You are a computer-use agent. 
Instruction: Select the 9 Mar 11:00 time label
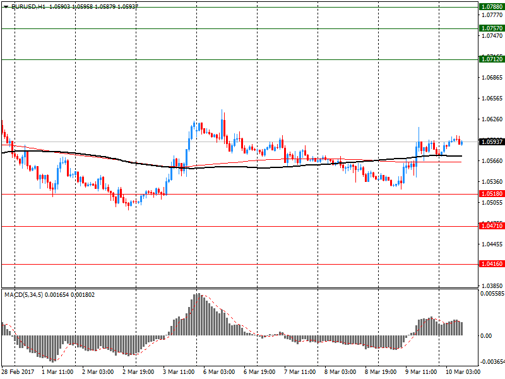point(421,372)
